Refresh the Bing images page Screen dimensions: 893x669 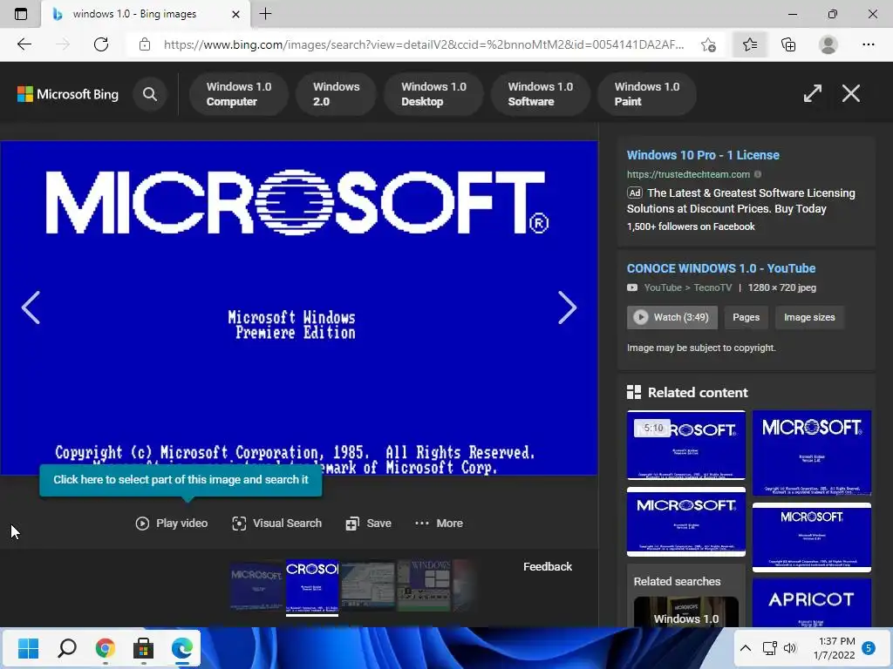101,44
